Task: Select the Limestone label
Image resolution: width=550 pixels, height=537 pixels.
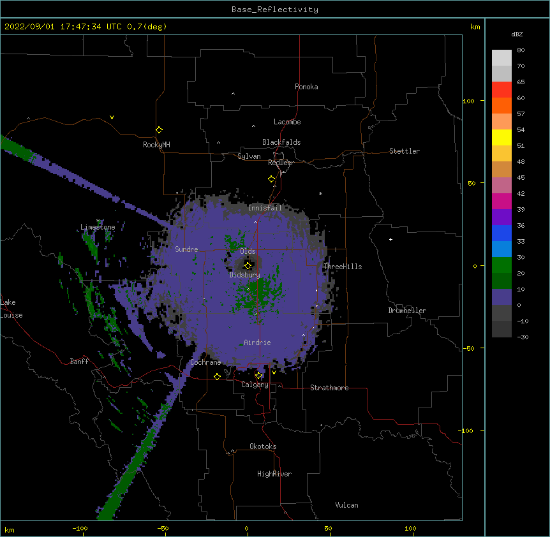Action: [98, 227]
